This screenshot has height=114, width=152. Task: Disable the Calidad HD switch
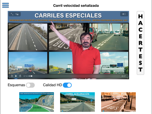tap(67, 85)
